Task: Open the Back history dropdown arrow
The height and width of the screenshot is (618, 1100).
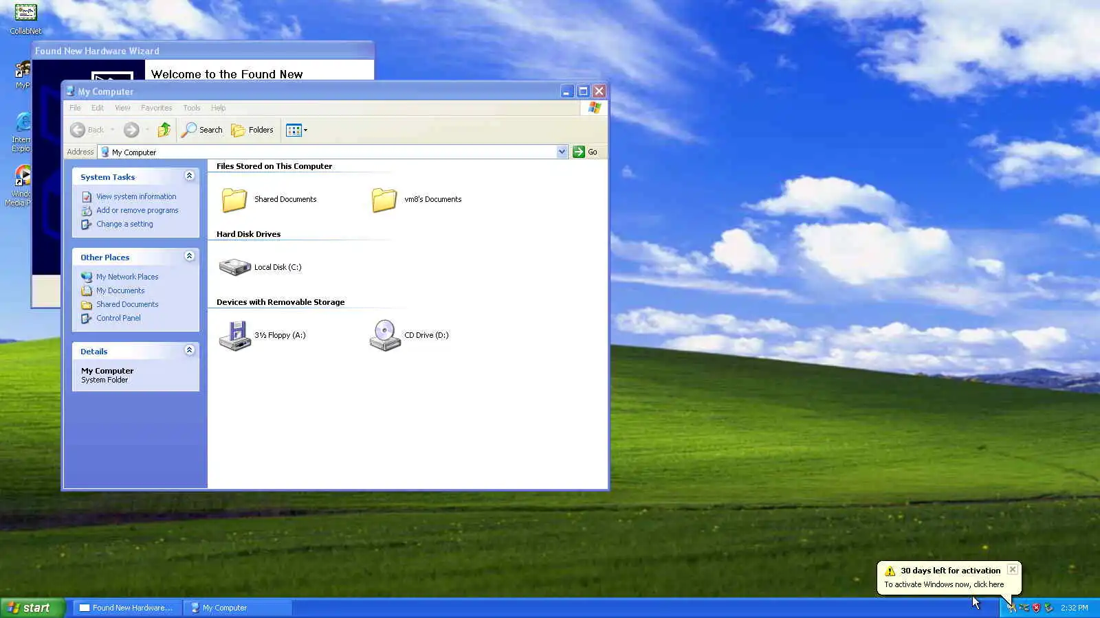Action: (113, 130)
